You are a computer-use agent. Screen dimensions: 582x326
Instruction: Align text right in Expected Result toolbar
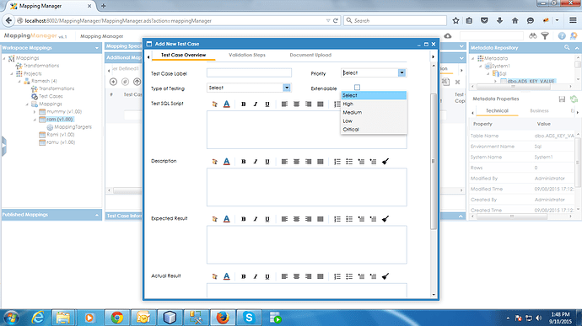tap(308, 219)
